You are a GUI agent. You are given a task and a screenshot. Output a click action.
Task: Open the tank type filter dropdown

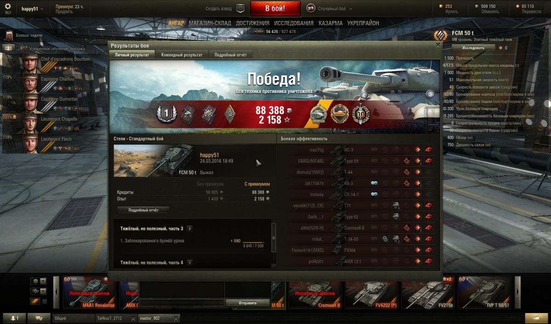(43, 291)
